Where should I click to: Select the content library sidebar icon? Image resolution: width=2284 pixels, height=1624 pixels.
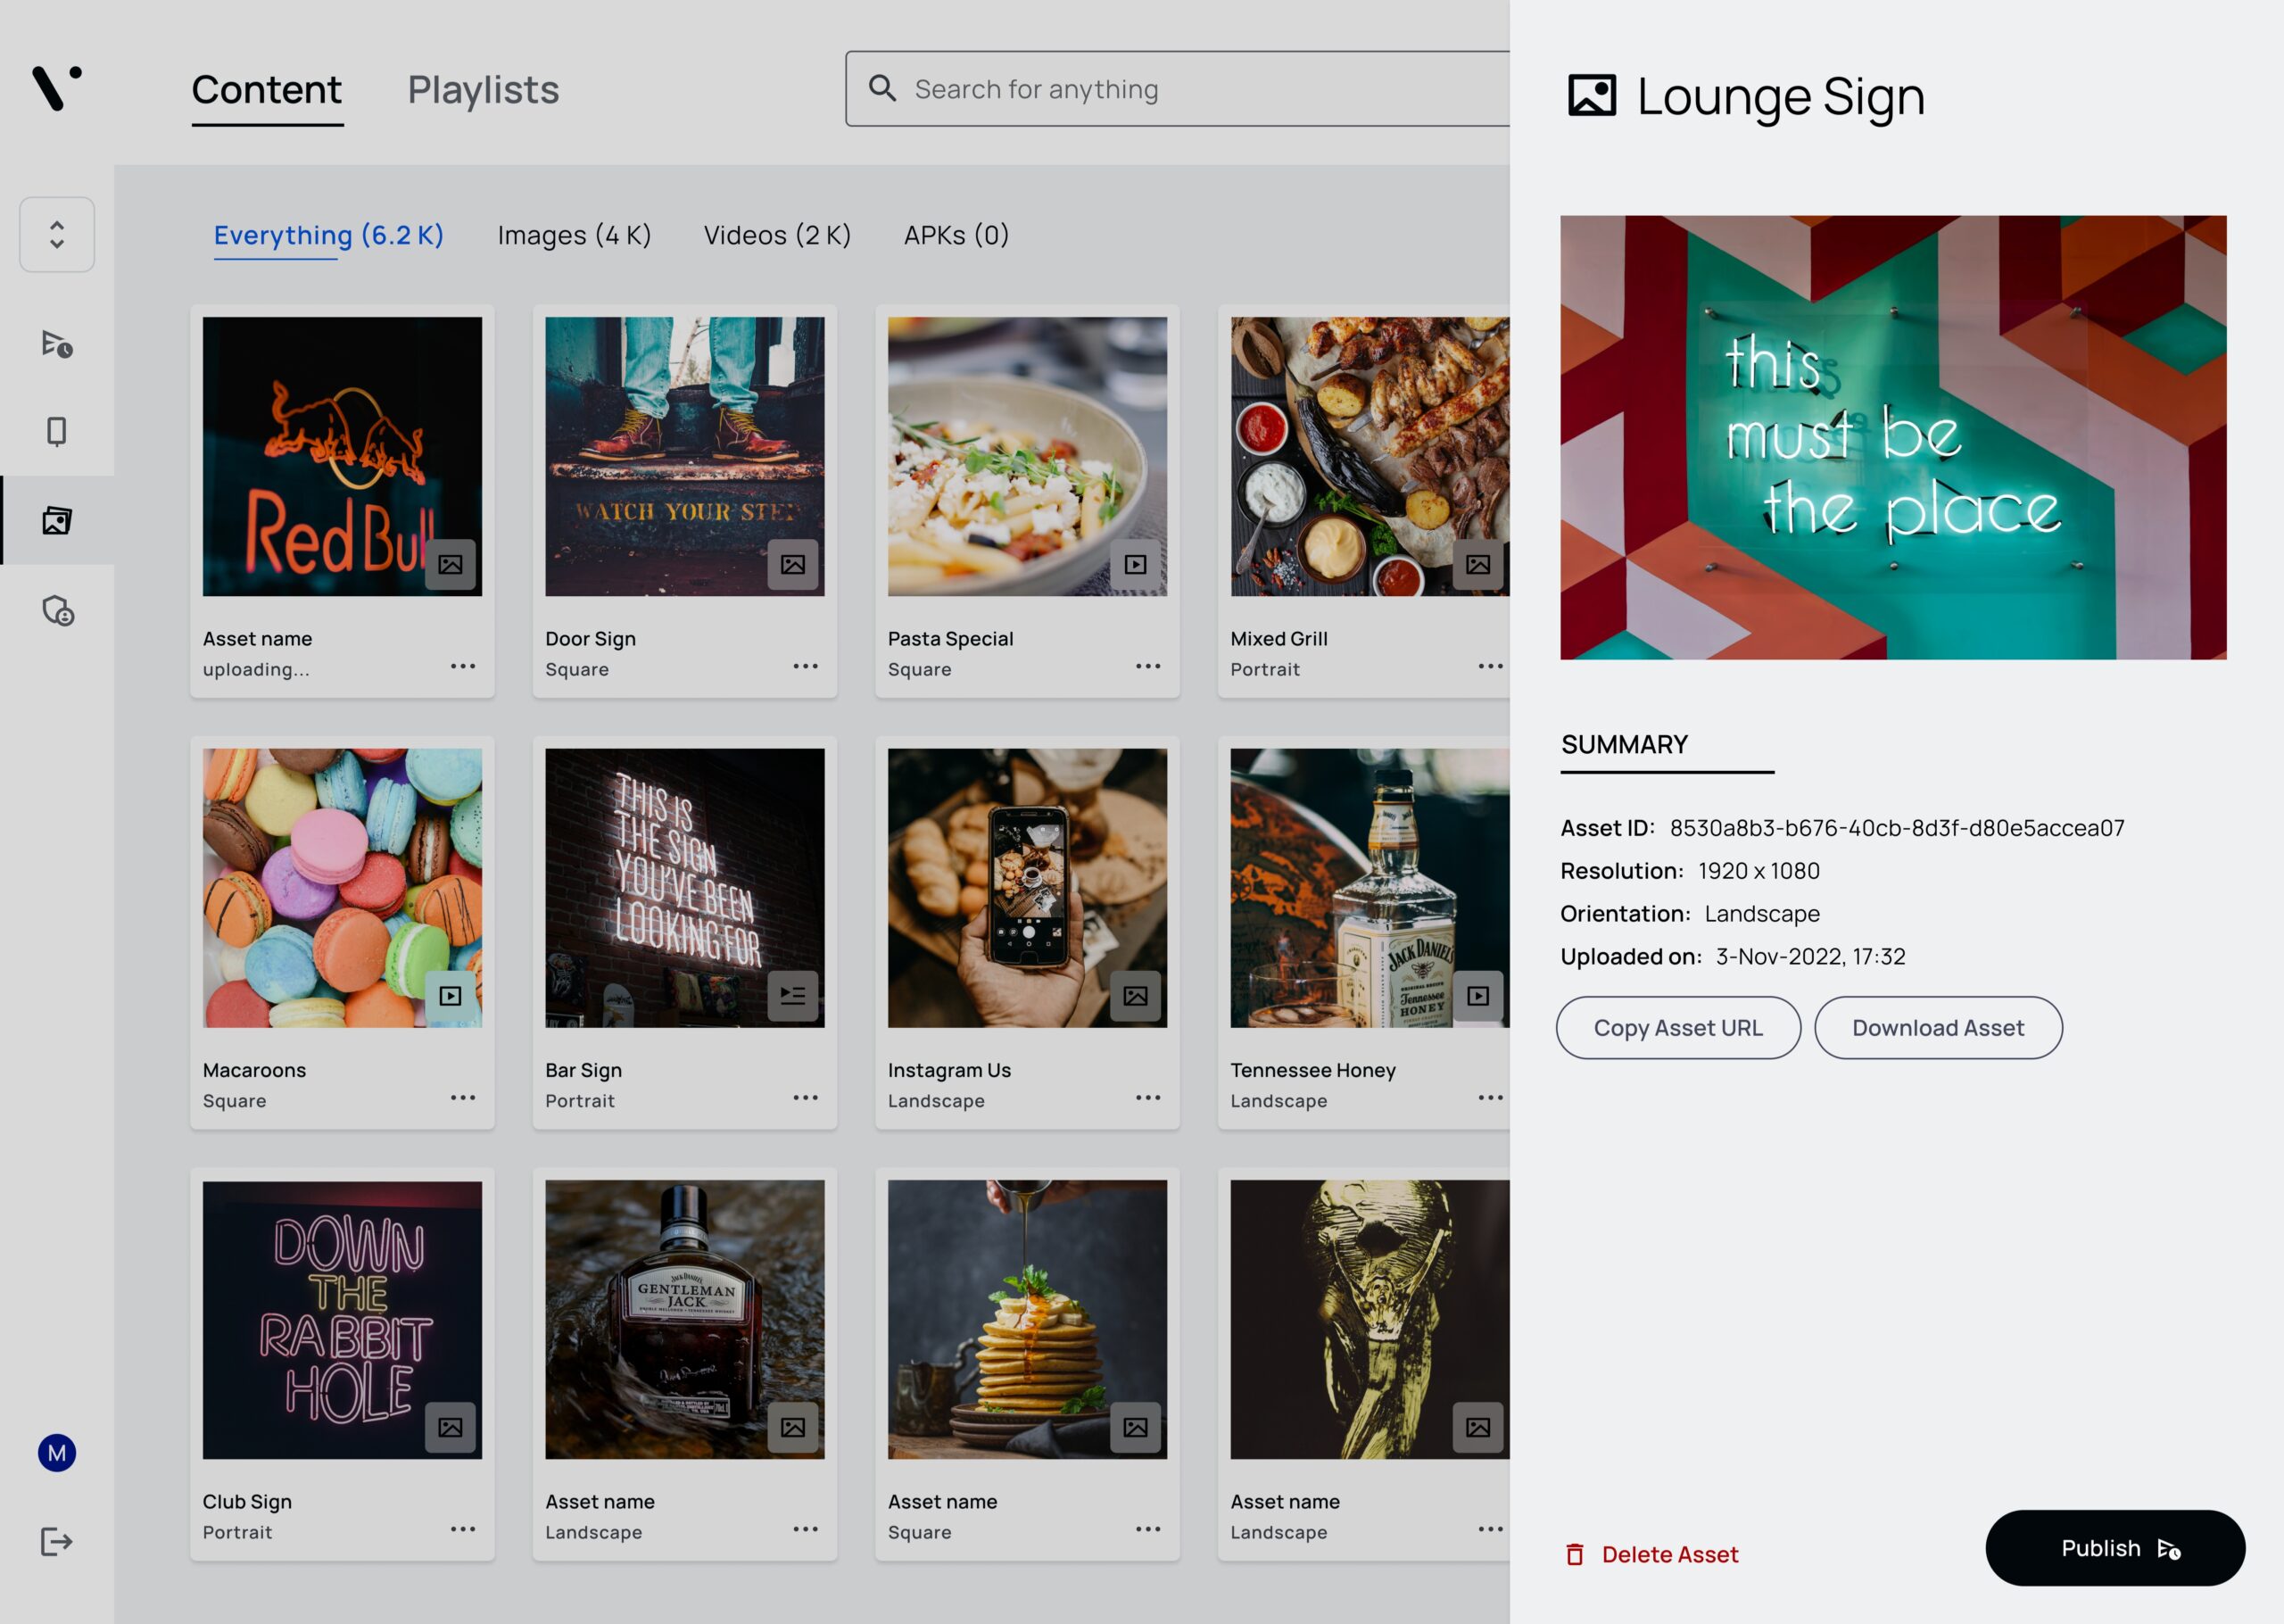pos(57,521)
